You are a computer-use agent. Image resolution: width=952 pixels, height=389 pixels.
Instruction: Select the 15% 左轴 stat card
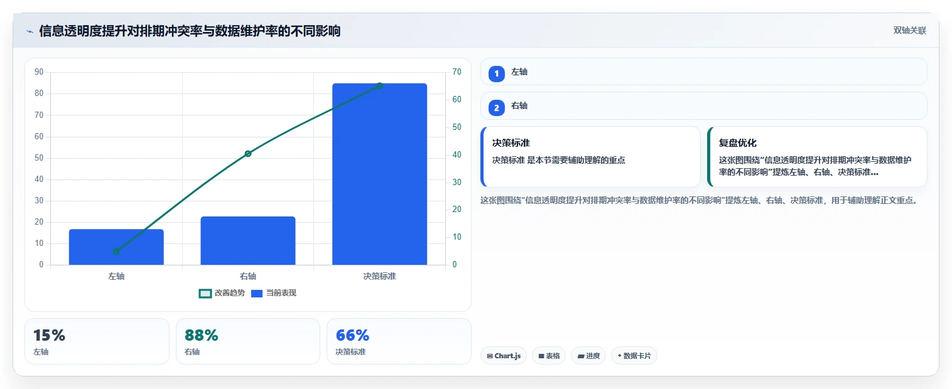click(97, 341)
